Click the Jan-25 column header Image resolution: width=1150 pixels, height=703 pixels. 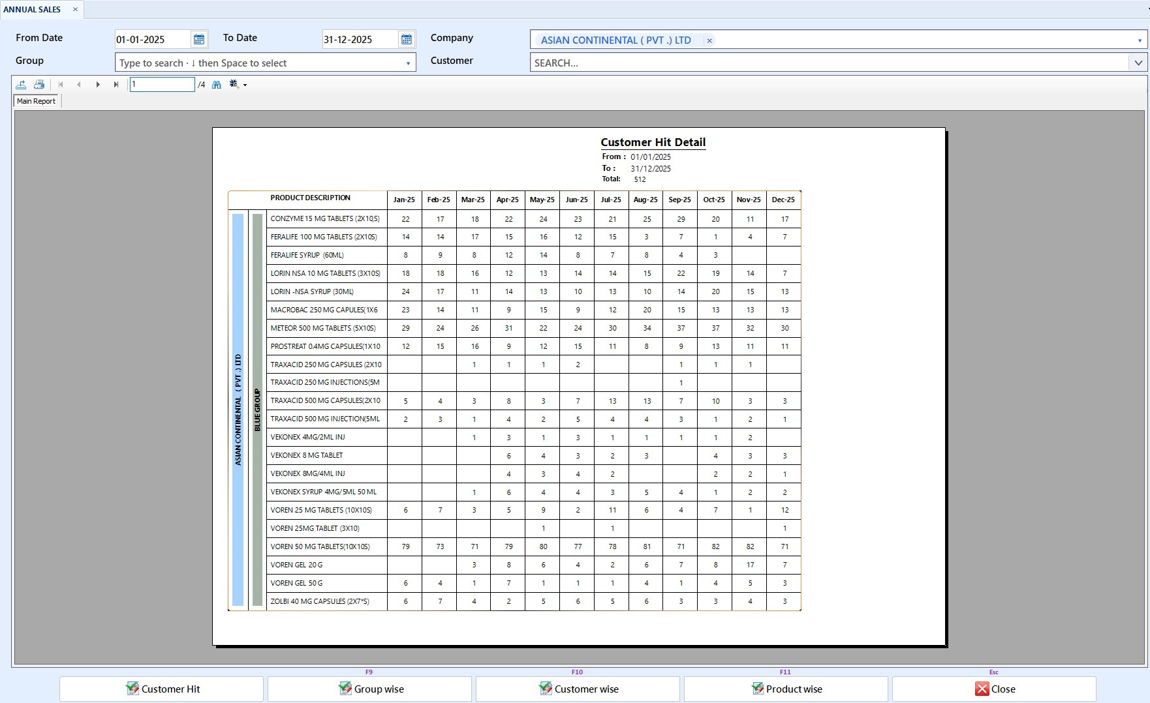coord(404,200)
